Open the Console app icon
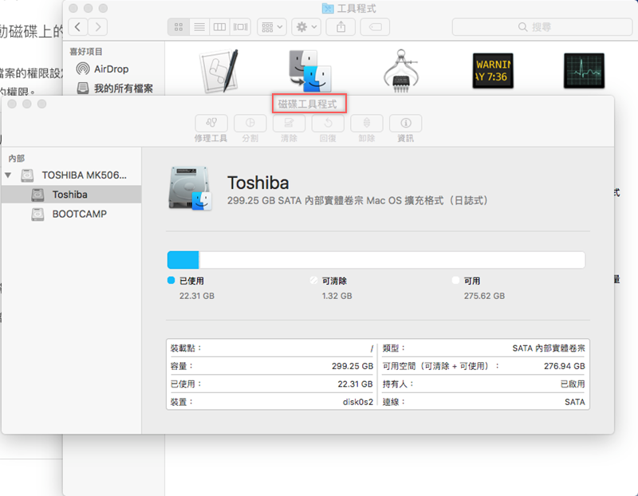The width and height of the screenshot is (638, 496). click(493, 71)
